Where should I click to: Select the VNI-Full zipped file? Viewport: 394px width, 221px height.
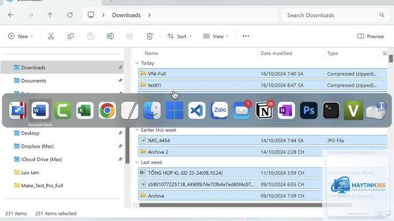tap(262, 73)
